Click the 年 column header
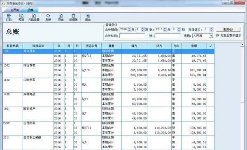The width and height of the screenshot is (247, 150). [x=59, y=46]
